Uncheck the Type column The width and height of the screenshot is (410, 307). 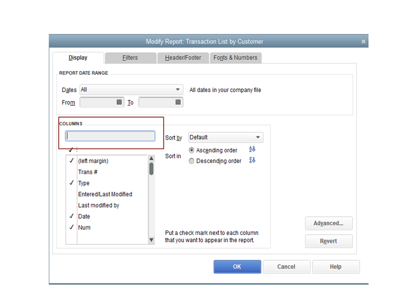coord(71,183)
